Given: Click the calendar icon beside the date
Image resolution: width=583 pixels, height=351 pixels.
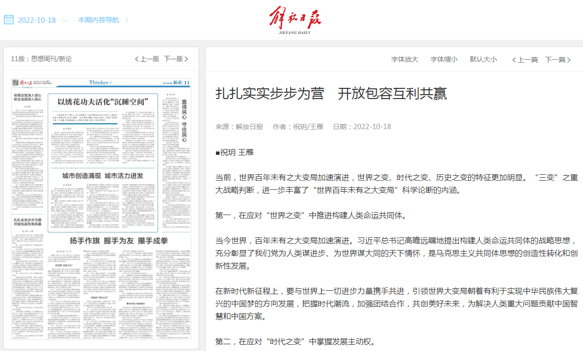Looking at the screenshot, I should point(9,20).
